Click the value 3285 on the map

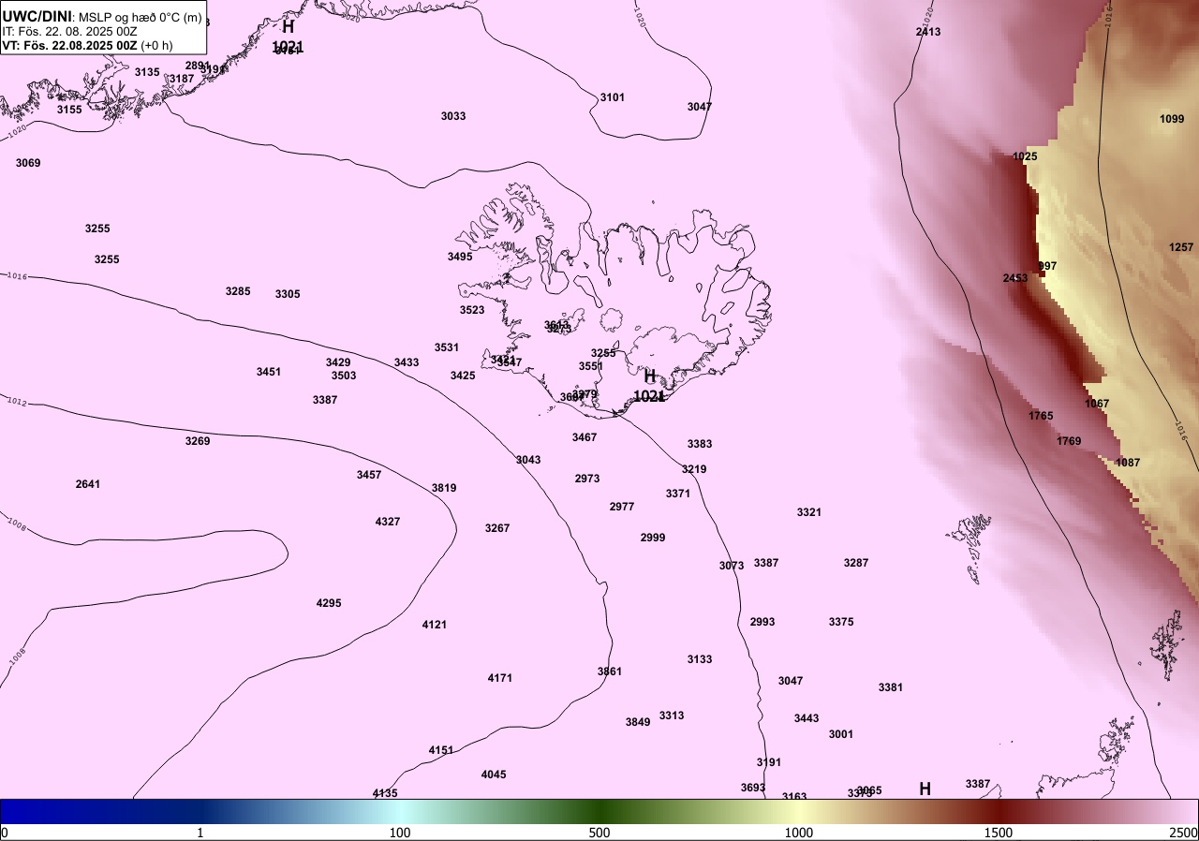[238, 291]
